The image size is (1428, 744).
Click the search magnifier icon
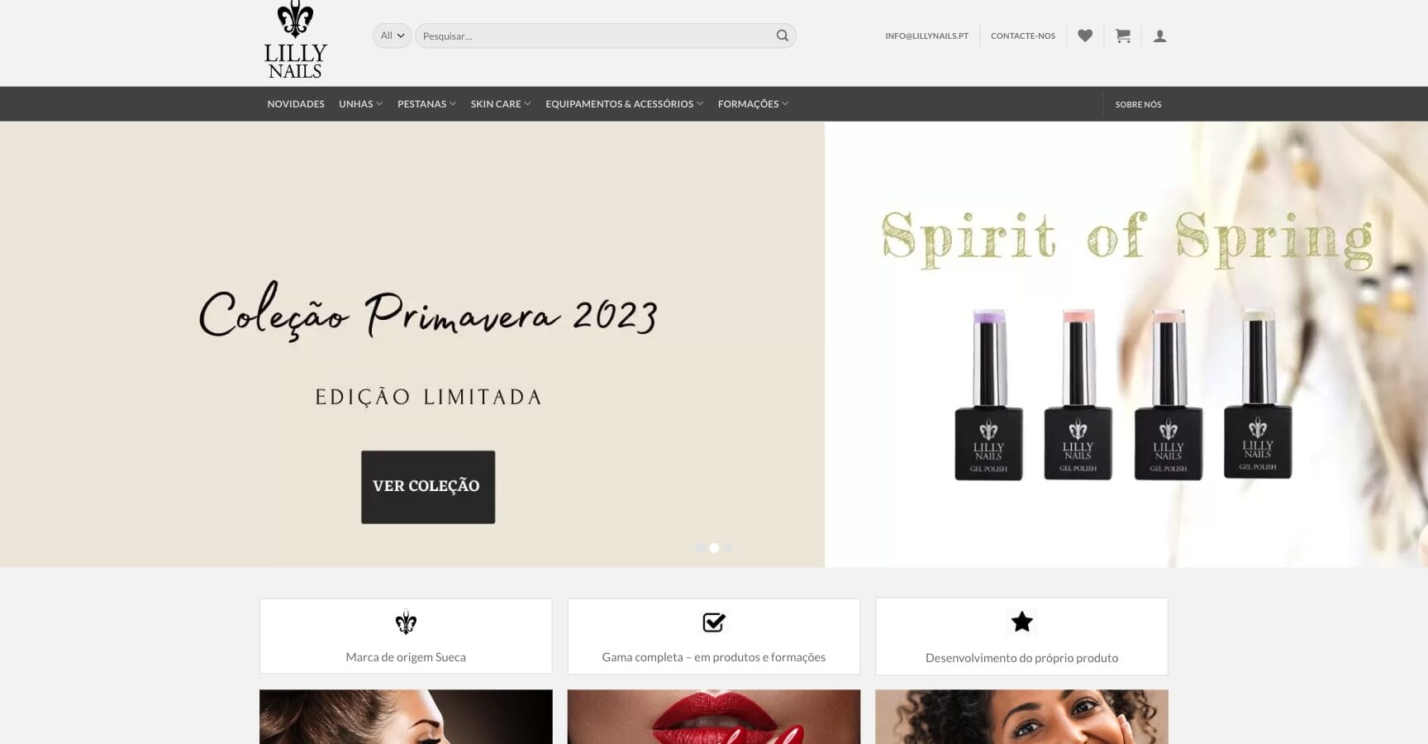click(782, 36)
